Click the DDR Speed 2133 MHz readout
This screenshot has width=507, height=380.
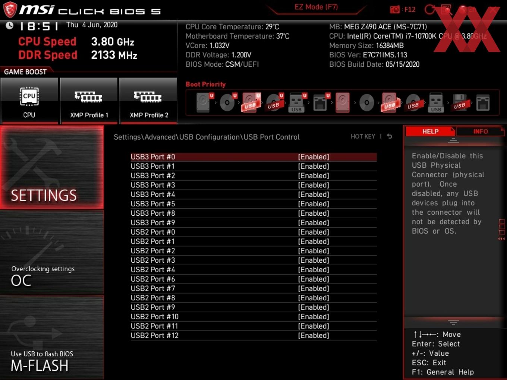(x=78, y=55)
